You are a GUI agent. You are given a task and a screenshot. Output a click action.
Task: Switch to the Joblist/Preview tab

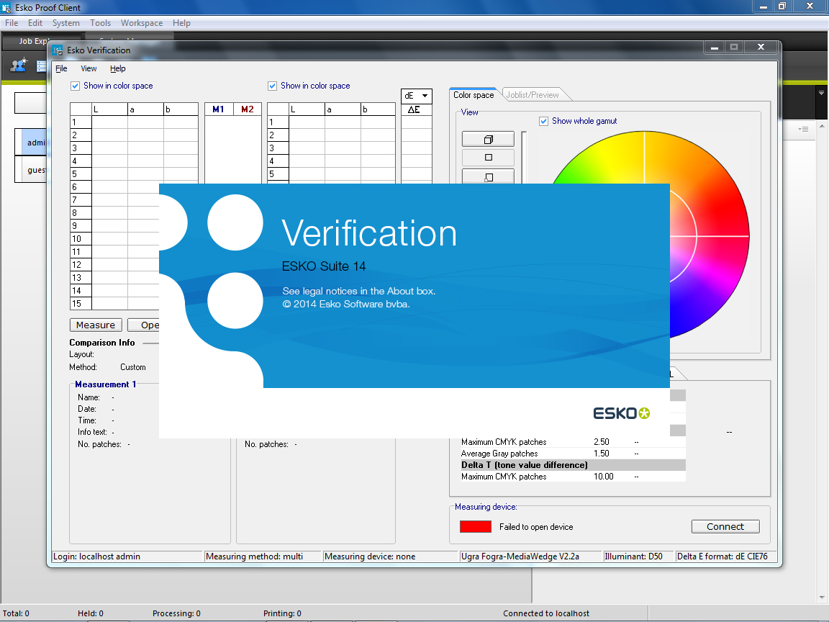(533, 95)
